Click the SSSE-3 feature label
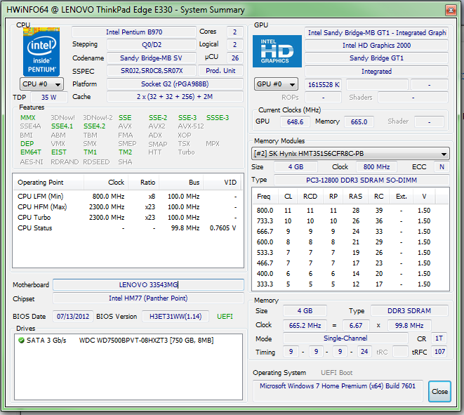 [218, 118]
